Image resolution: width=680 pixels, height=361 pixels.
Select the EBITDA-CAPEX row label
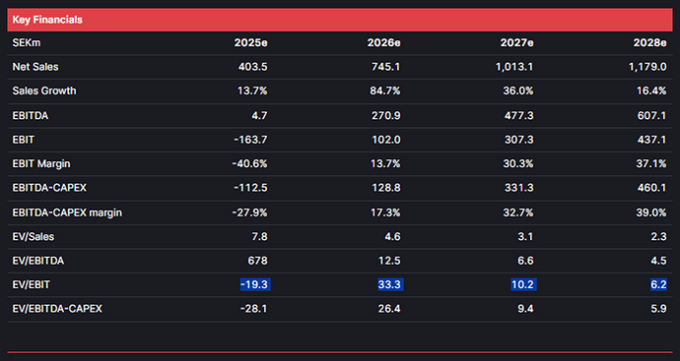tap(49, 188)
